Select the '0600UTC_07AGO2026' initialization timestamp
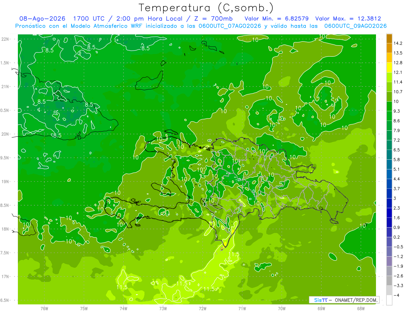 (x=230, y=26)
